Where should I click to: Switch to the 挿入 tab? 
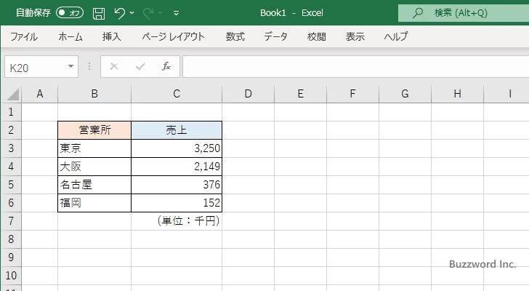click(112, 36)
